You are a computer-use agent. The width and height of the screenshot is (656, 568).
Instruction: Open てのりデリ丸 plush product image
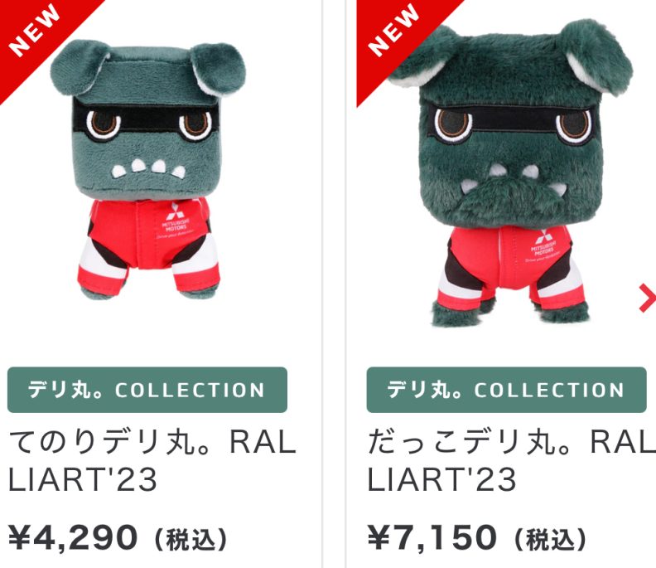[148, 170]
